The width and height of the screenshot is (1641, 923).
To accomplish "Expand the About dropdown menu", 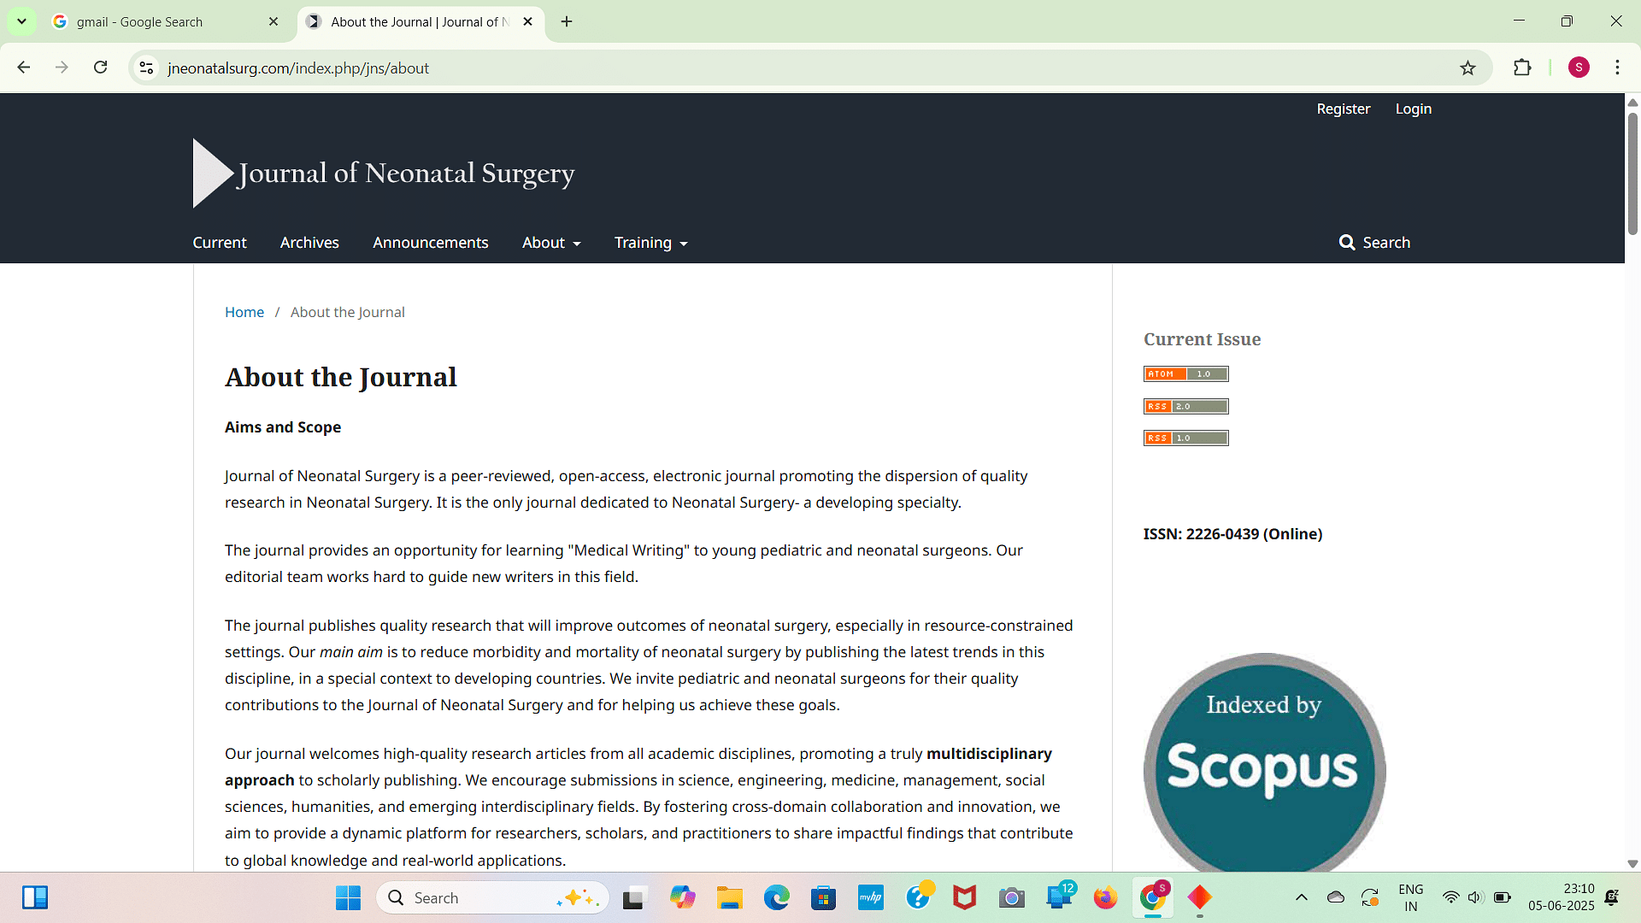I will coord(551,243).
